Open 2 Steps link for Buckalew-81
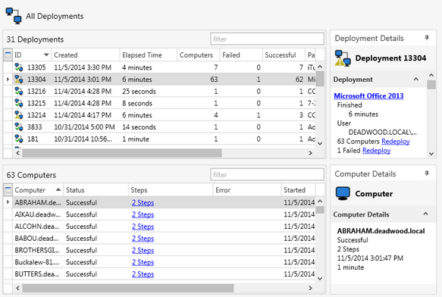442x297 pixels. [143, 262]
